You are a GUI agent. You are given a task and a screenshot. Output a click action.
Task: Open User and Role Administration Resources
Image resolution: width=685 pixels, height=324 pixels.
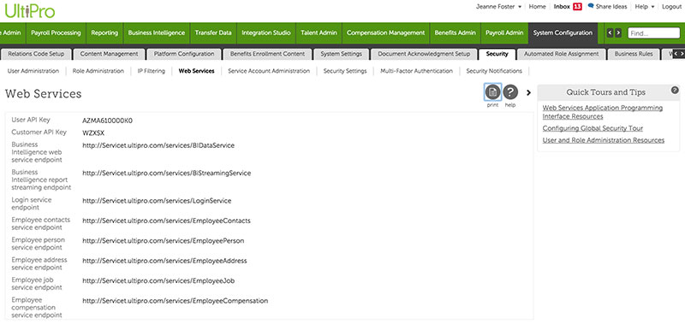(604, 140)
